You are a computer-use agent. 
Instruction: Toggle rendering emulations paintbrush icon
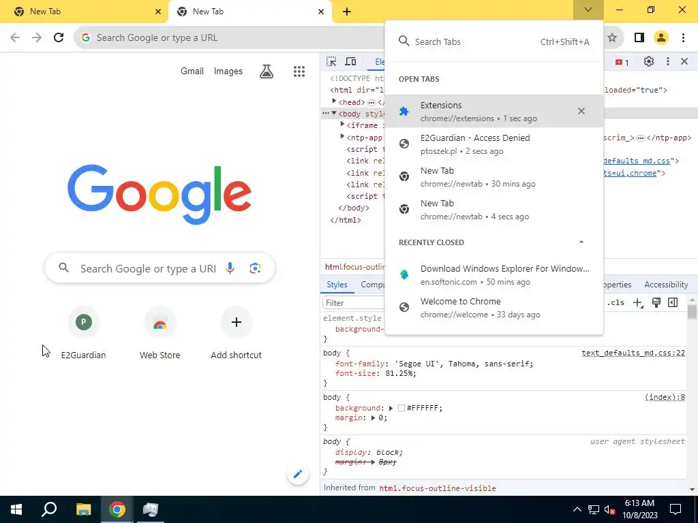click(656, 303)
